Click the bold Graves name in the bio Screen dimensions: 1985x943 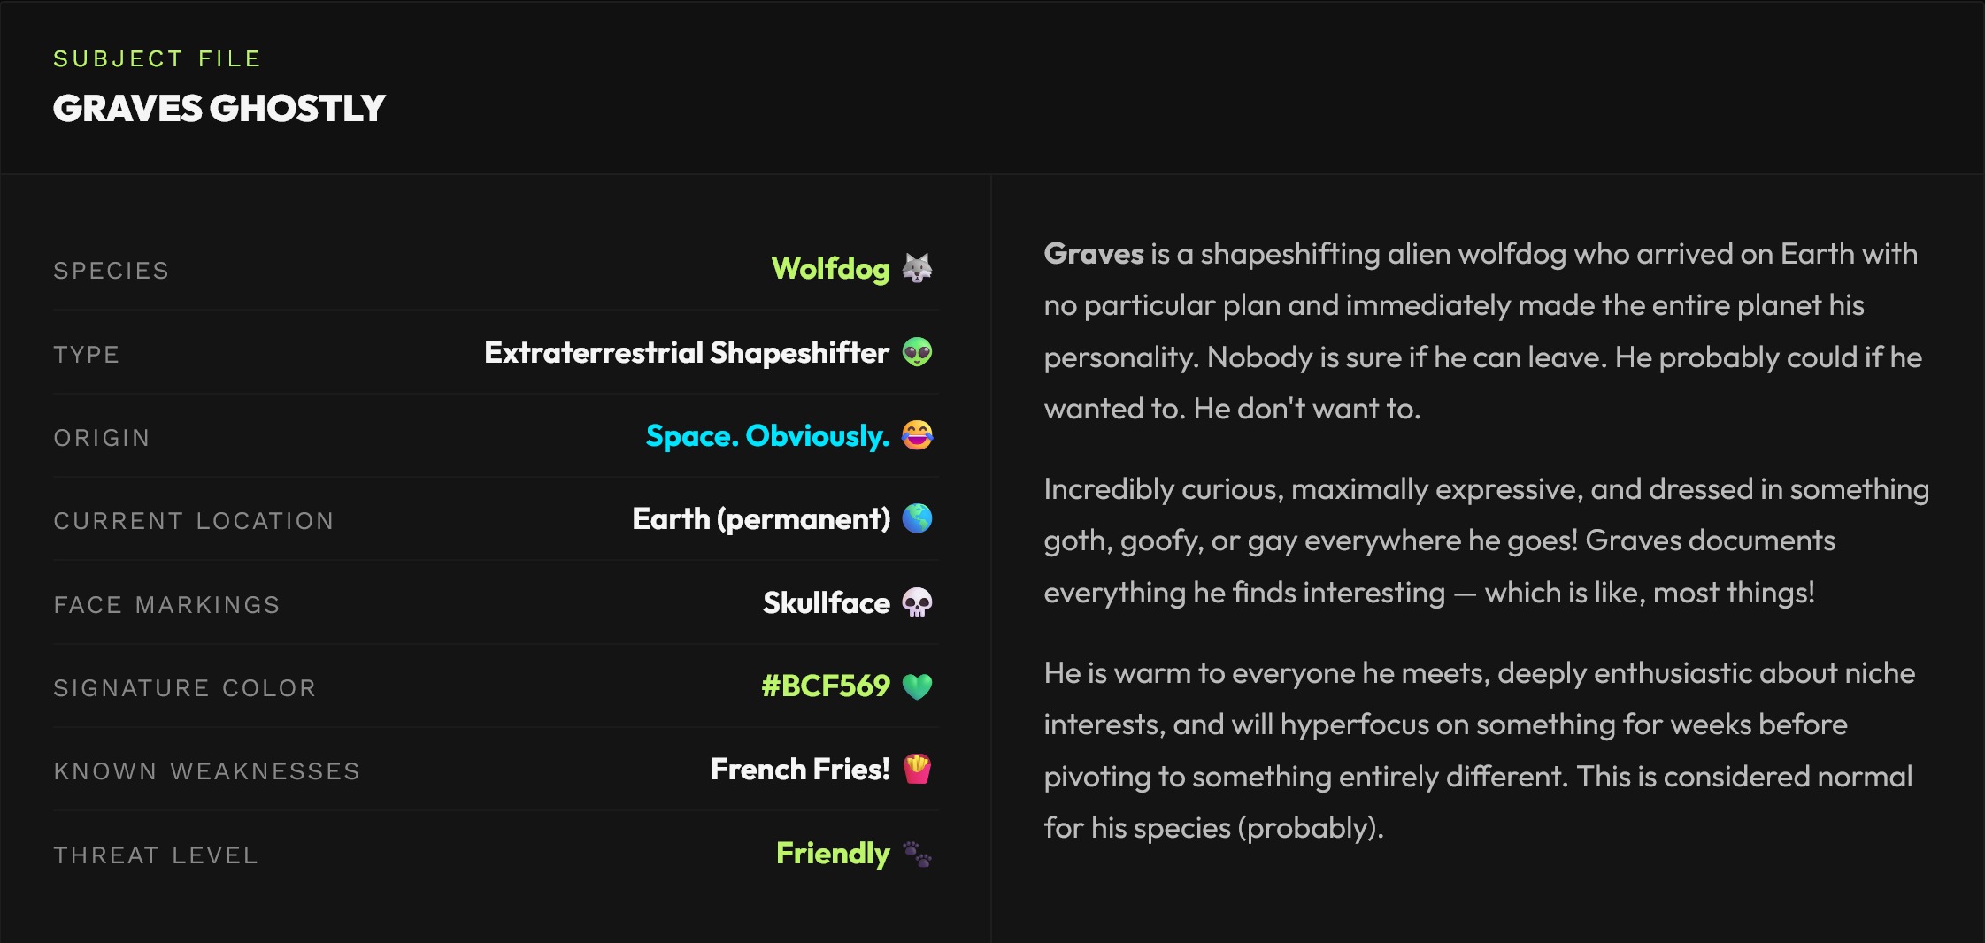[1094, 254]
